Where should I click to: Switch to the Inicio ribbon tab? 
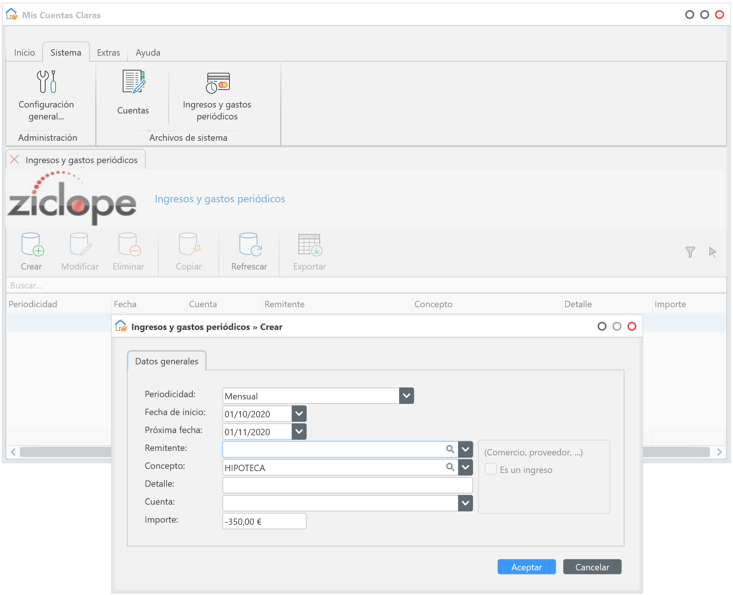25,53
